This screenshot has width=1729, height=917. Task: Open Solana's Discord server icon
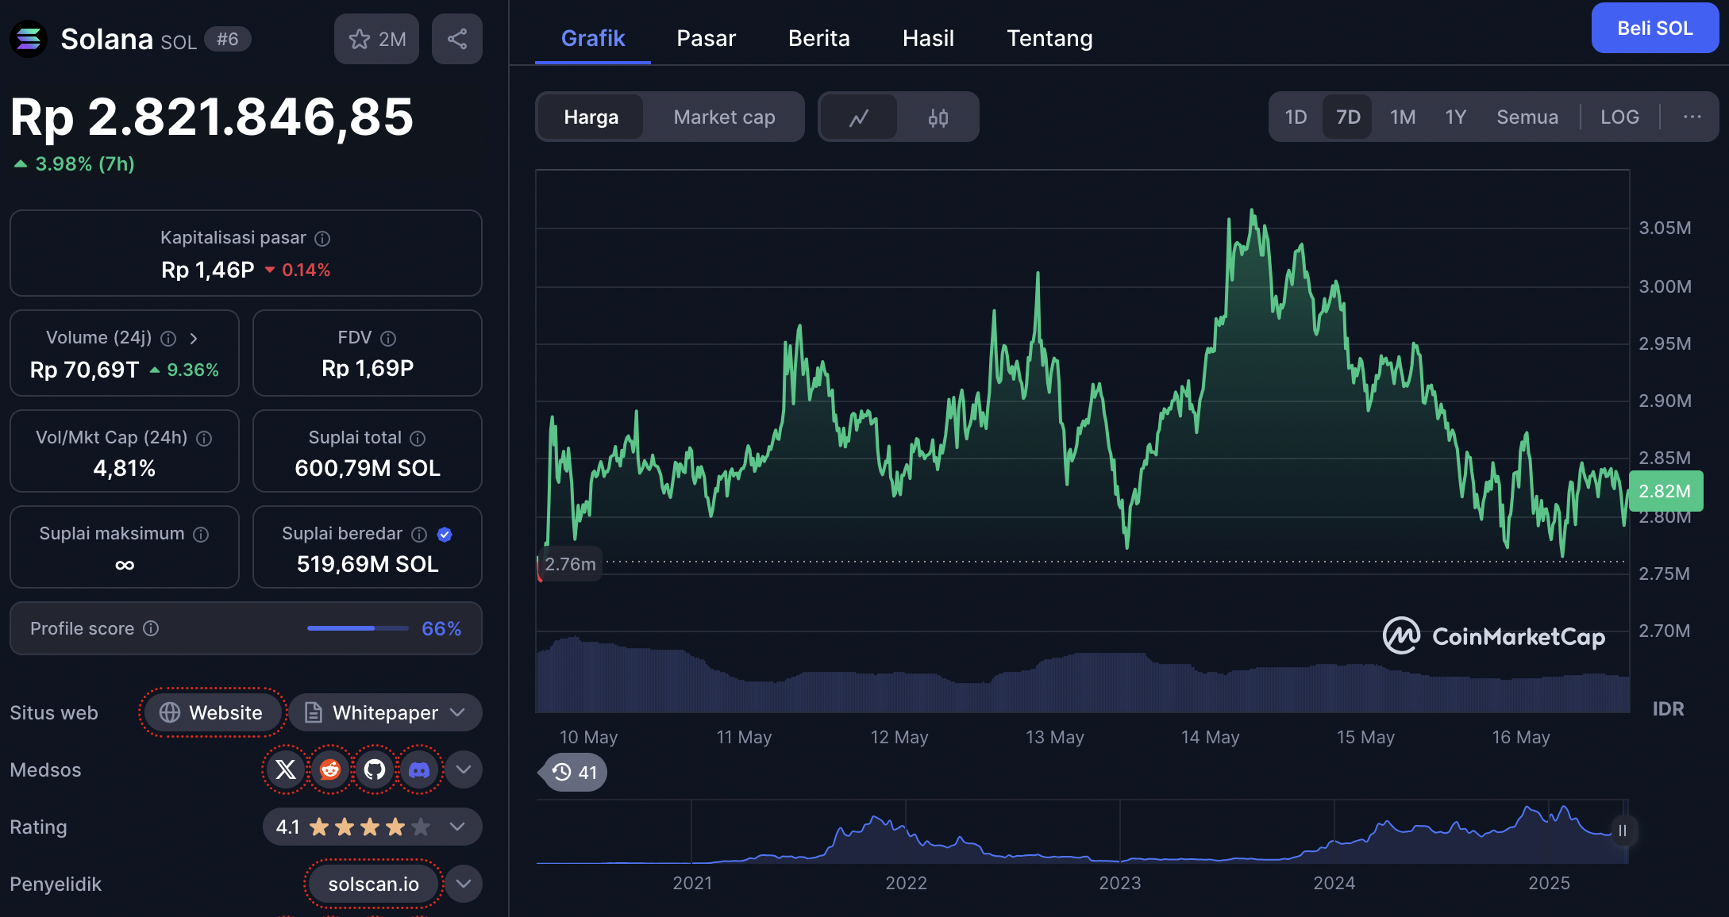tap(419, 769)
